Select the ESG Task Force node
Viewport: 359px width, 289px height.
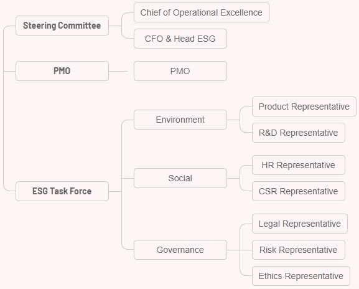tap(62, 191)
